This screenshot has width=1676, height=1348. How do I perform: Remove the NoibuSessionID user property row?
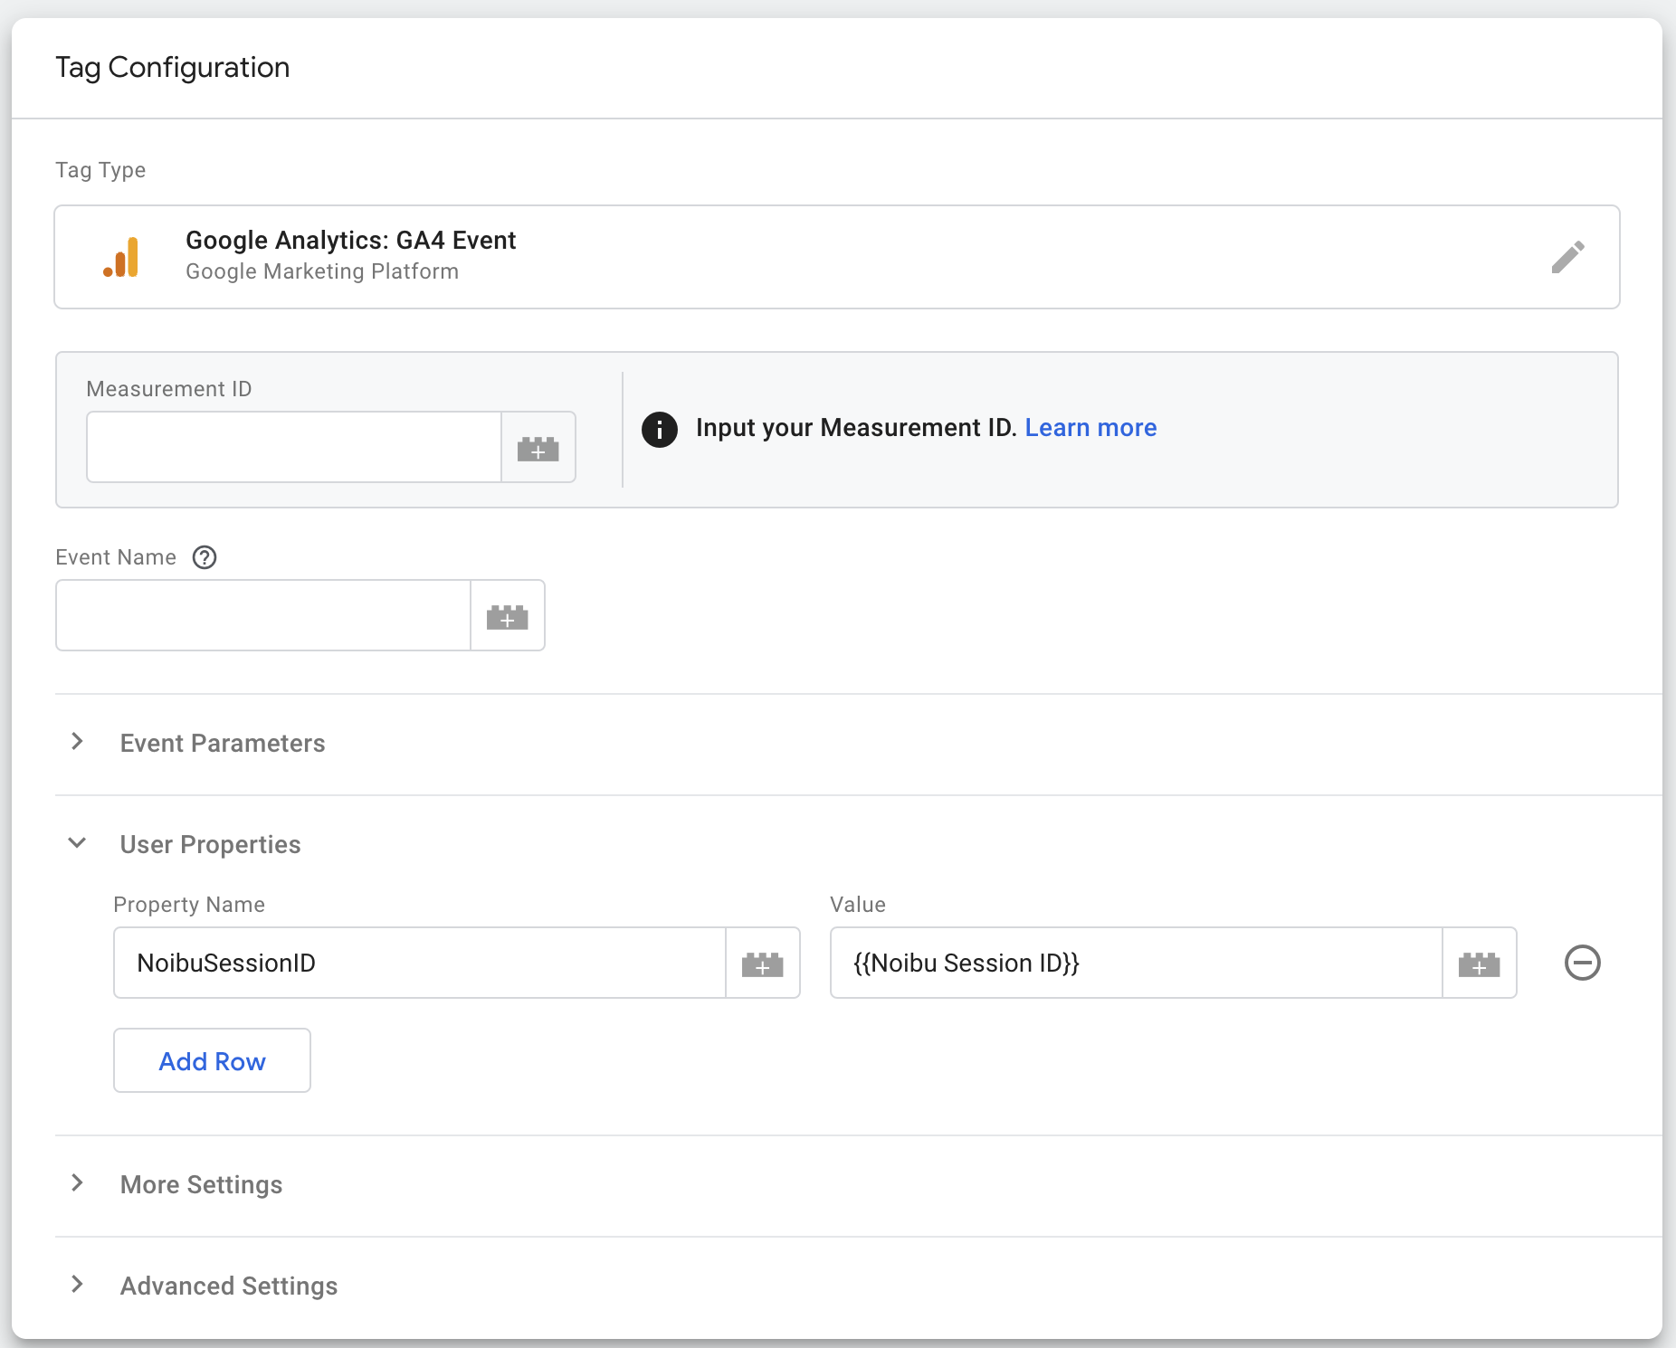1583,963
